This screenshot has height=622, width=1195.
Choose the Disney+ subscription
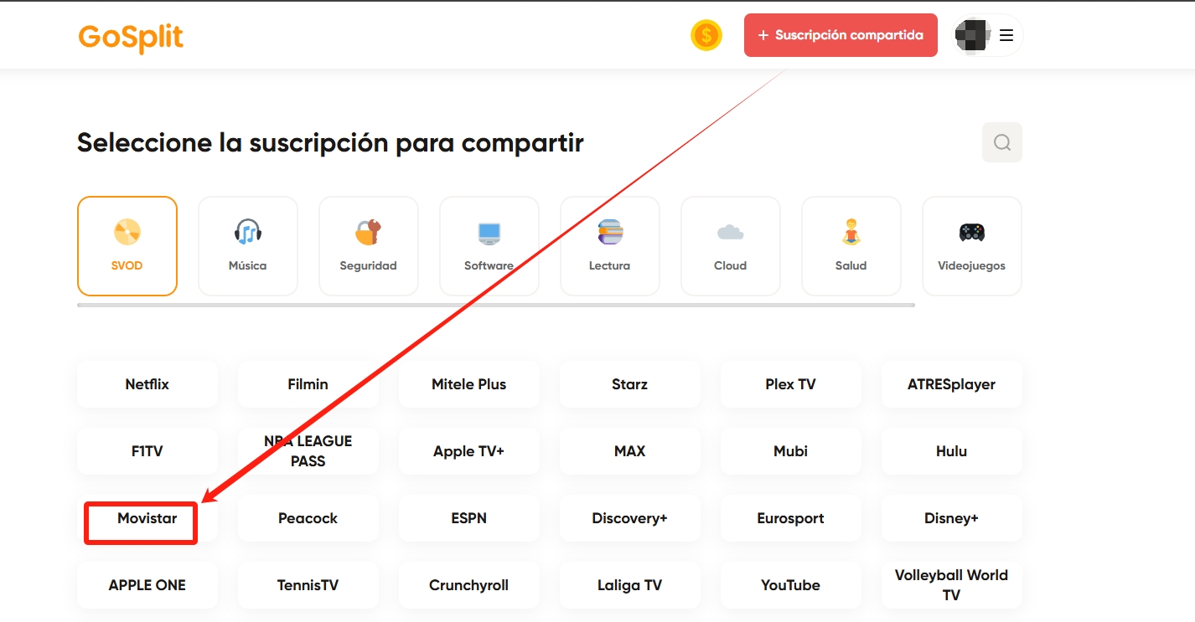point(952,518)
